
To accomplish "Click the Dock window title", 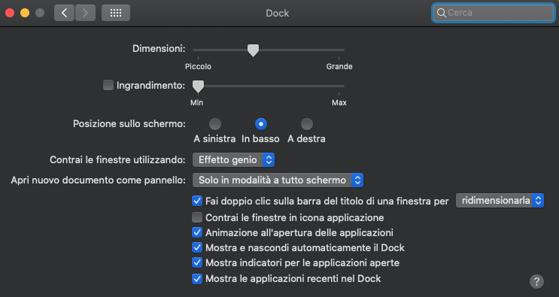I will (278, 14).
